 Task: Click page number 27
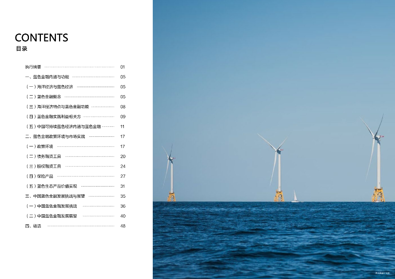[123, 176]
